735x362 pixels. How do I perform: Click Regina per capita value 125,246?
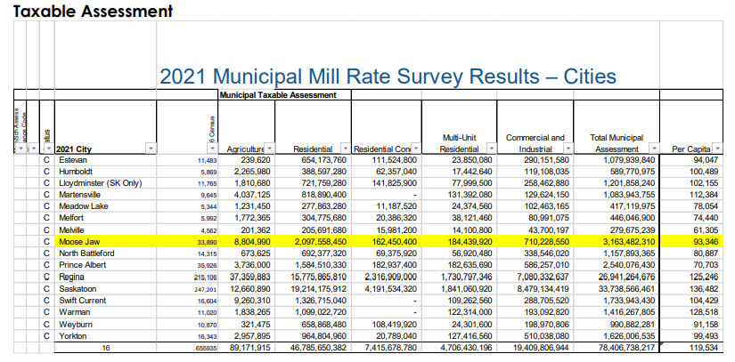704,277
